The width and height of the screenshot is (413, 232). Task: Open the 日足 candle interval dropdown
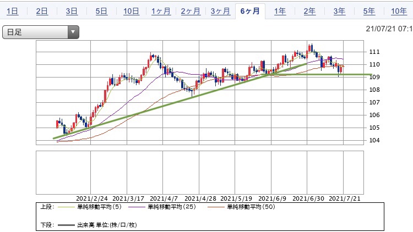(41, 32)
